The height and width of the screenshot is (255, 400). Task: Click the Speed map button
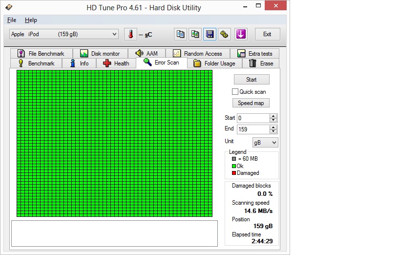coord(251,103)
